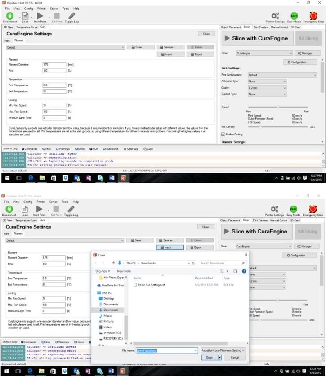Screen dimensions: 326x377
Task: Switch to Manual Control tab, window behind Open dialog
Action: point(279,220)
